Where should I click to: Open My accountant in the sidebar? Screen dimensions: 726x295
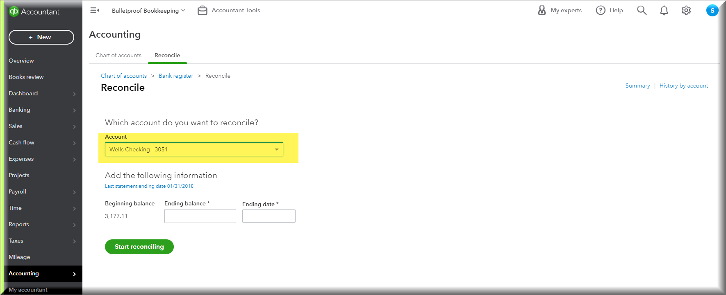tap(28, 290)
